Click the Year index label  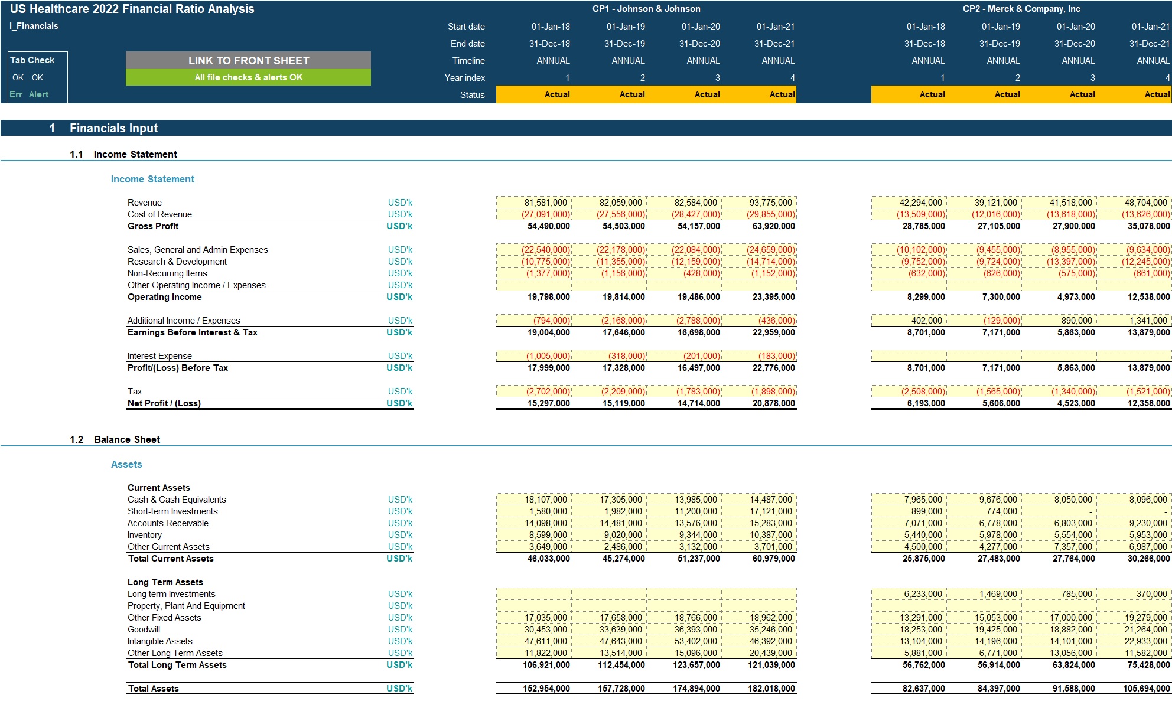(465, 78)
